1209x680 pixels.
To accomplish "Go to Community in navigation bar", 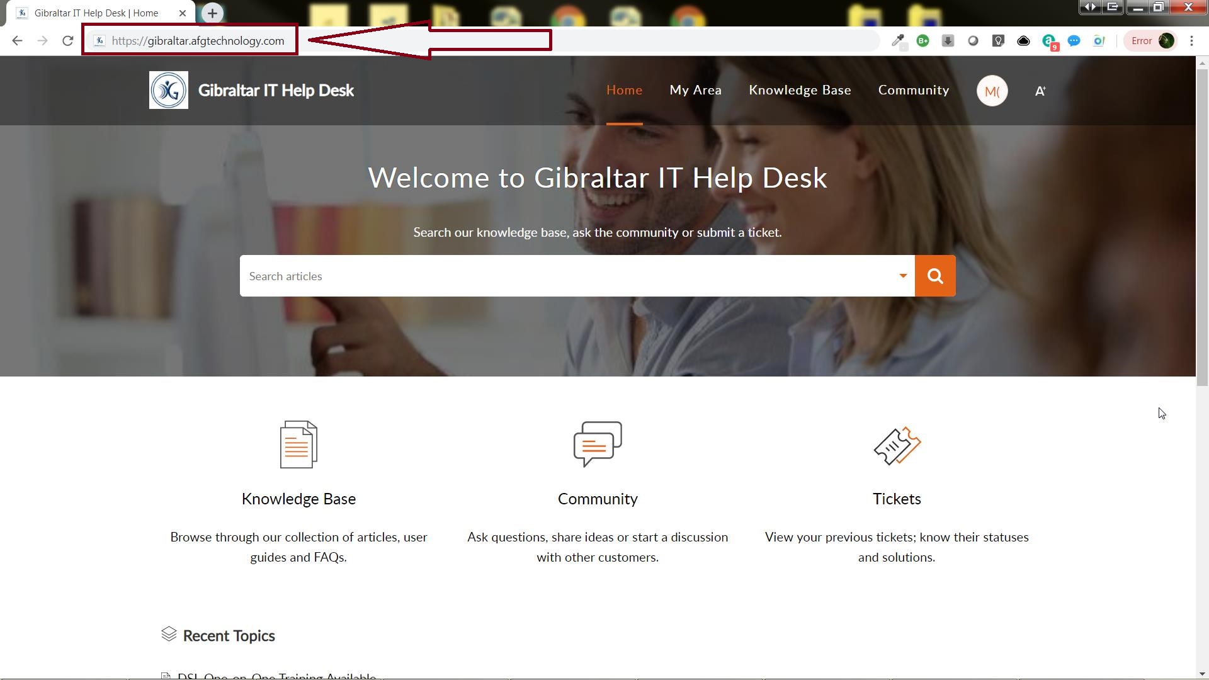I will [914, 90].
